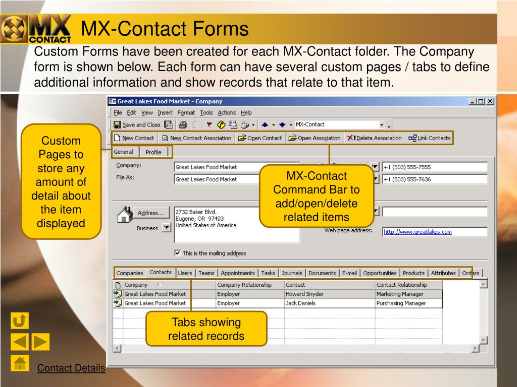Toggle 'This is the mailing address' checkbox
Viewport: 517px width, 387px height.
(177, 253)
